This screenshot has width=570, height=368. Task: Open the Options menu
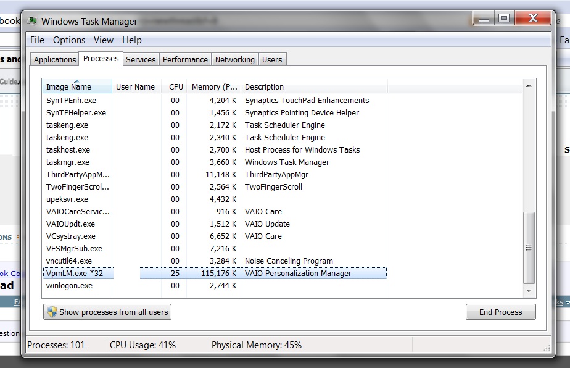(69, 40)
